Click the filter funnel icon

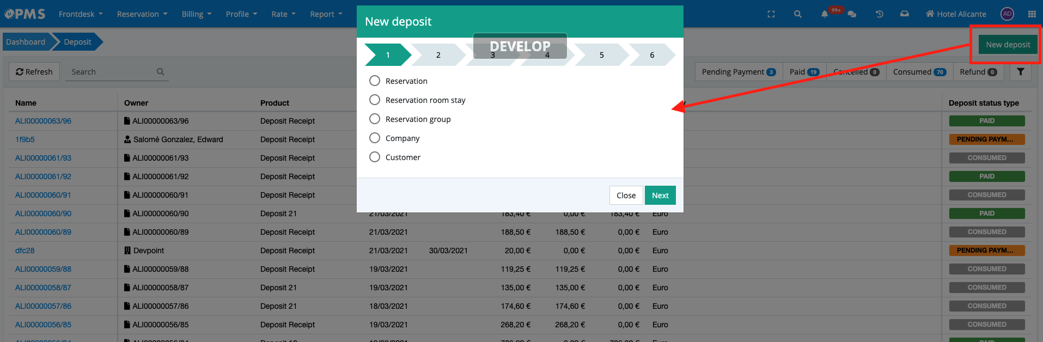click(1020, 72)
